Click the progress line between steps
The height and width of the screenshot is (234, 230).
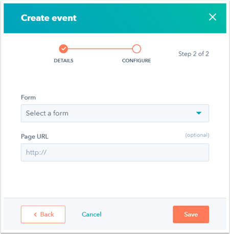coord(100,49)
